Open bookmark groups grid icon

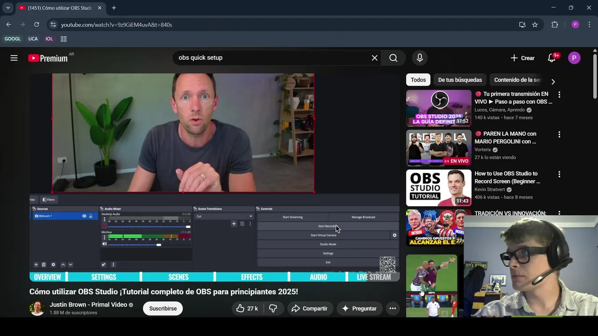tap(64, 39)
